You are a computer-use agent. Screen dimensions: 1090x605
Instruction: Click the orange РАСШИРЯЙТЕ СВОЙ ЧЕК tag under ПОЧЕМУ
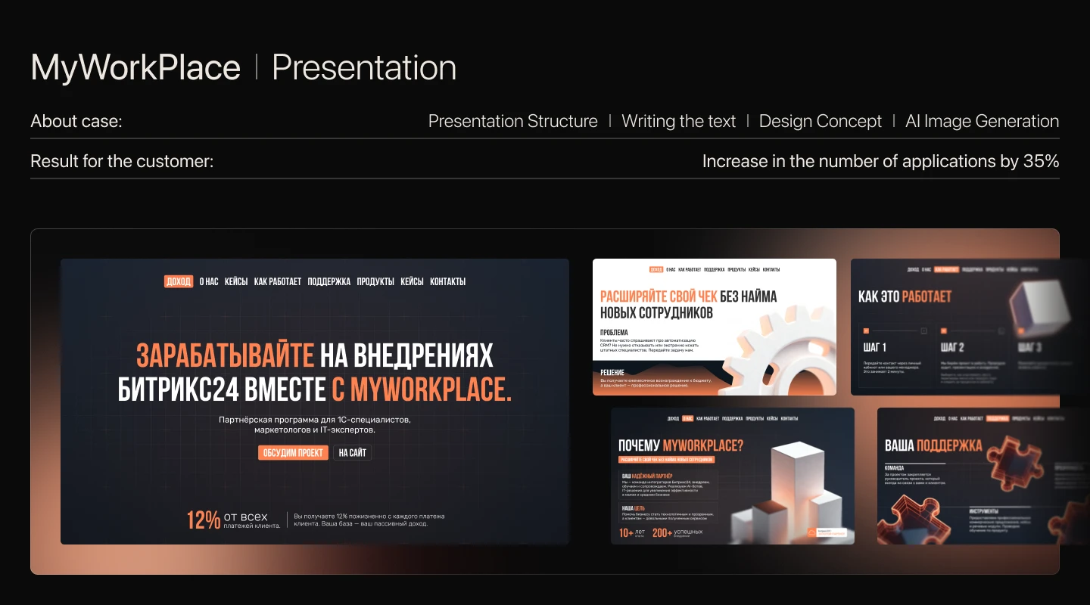pos(667,459)
